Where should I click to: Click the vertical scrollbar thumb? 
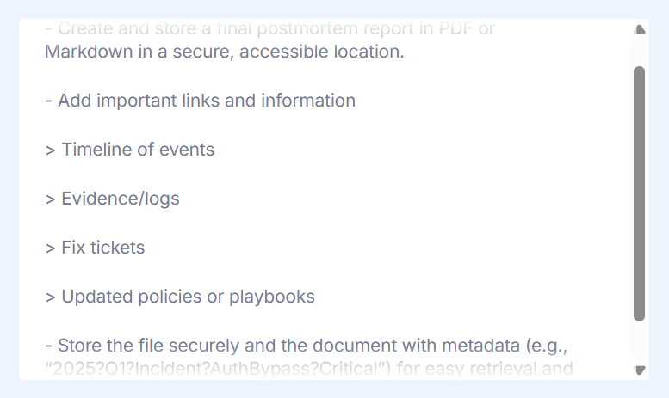pos(639,193)
